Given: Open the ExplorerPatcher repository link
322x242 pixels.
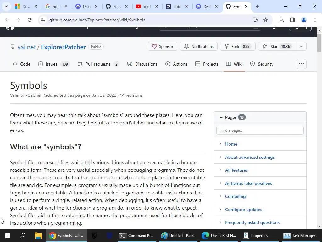Looking at the screenshot, I should pos(63,47).
